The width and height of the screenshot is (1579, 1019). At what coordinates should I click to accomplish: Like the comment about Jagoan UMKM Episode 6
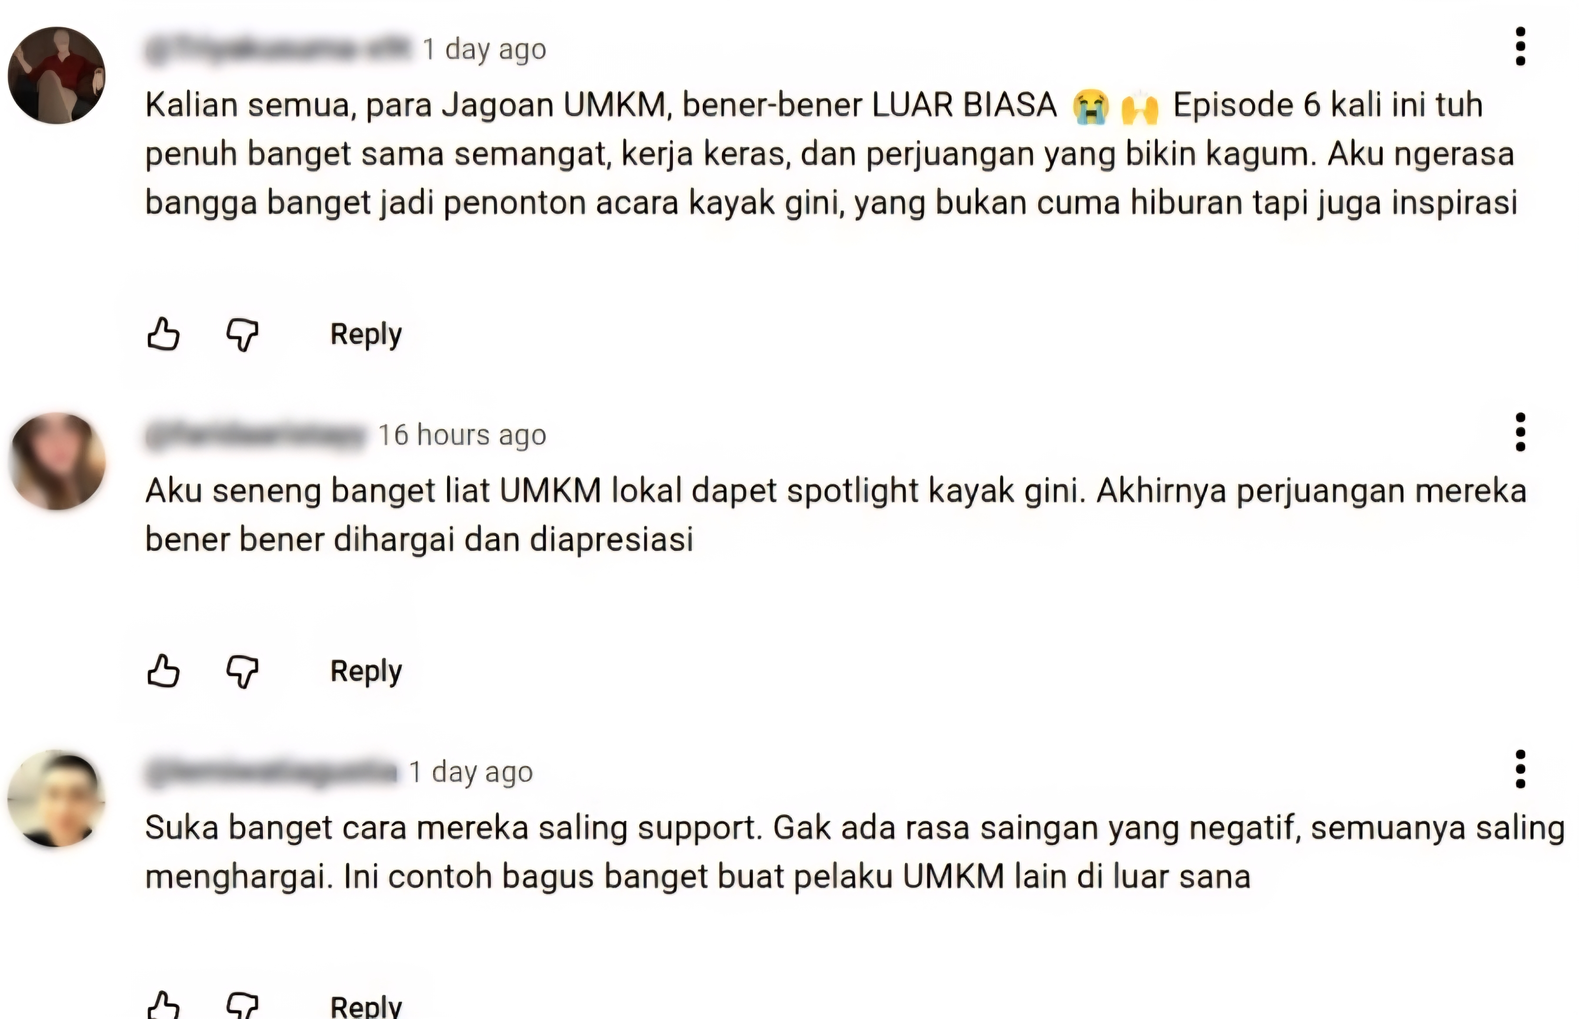click(x=163, y=333)
